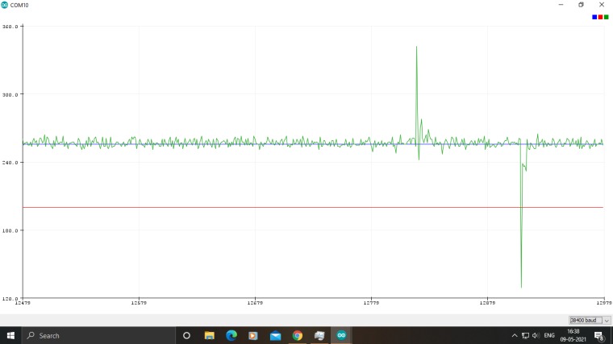The image size is (613, 344).
Task: Show hidden system tray icons
Action: click(515, 335)
